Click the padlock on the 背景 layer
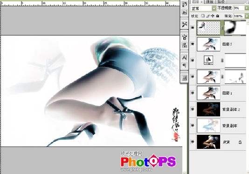 click(240, 142)
